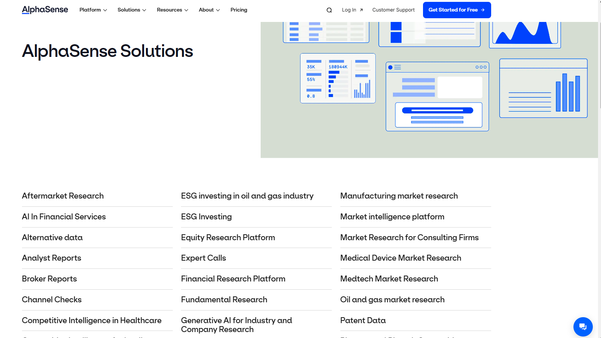Image resolution: width=601 pixels, height=338 pixels.
Task: Open the live chat bubble icon
Action: pyautogui.click(x=583, y=327)
